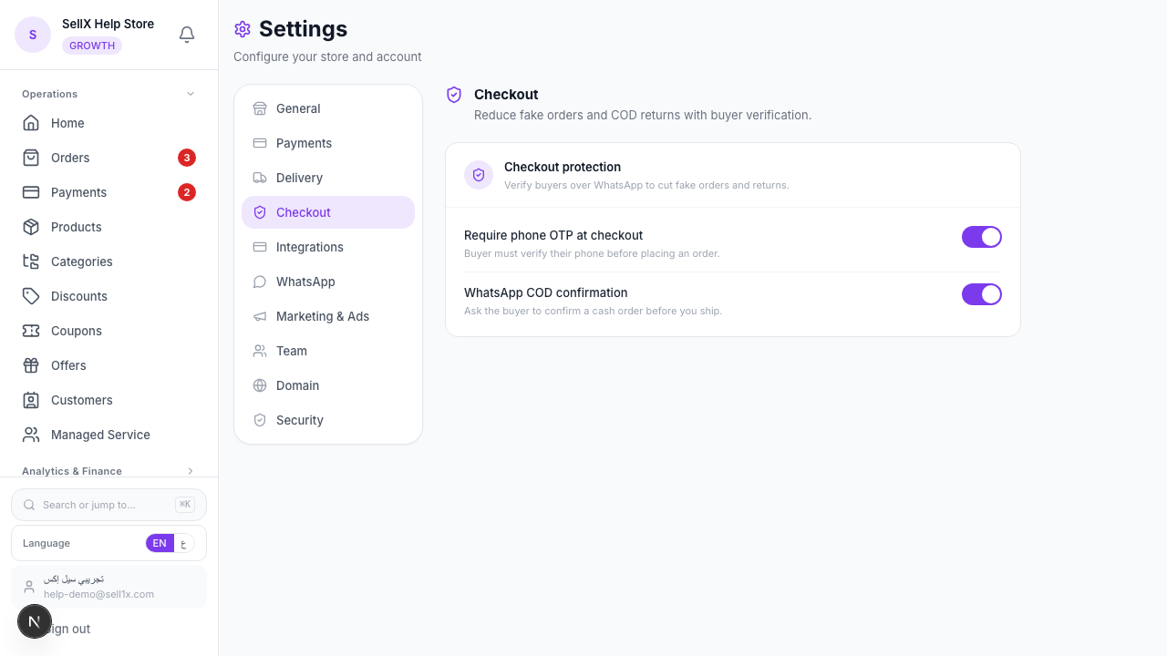The width and height of the screenshot is (1167, 656).
Task: Click the Orders shopping bag icon
Action: (31, 158)
